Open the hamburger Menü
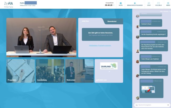Image resolution: width=171 pixels, height=108 pixels. tap(168, 4)
